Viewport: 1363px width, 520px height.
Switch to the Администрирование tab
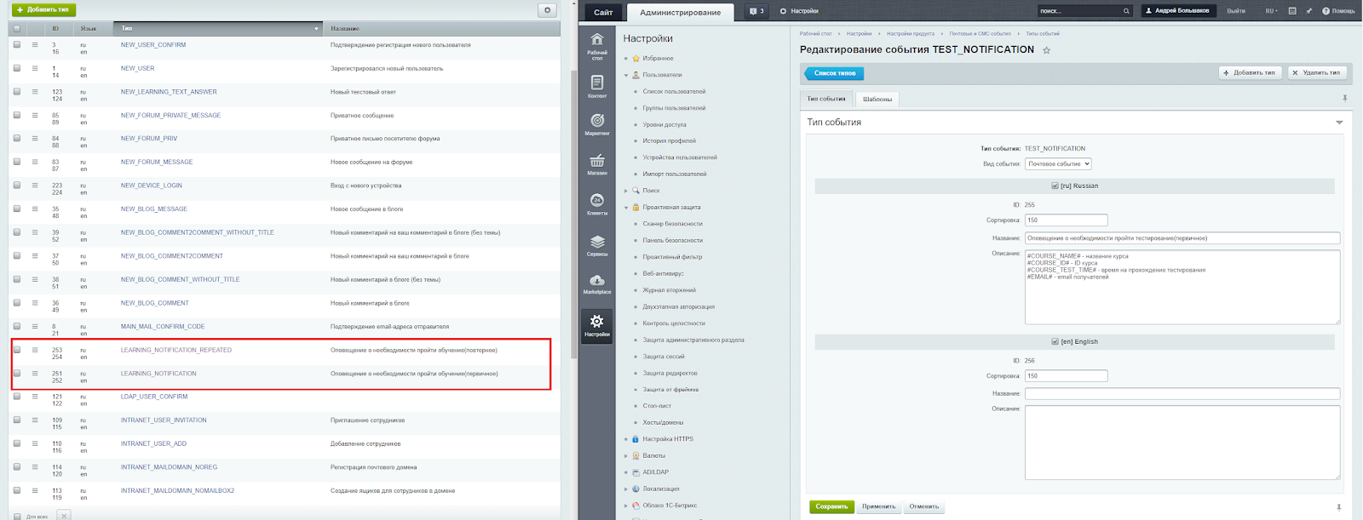(681, 12)
